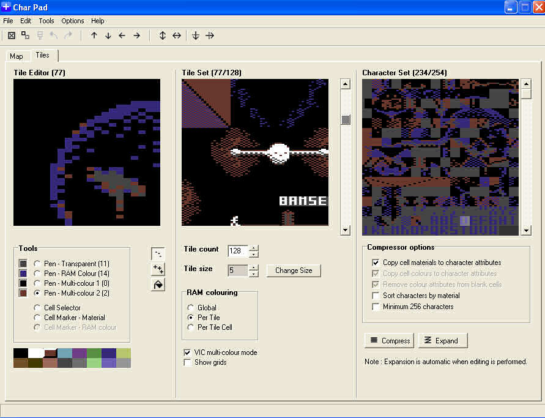
Task: Toggle the Show grids checkbox
Action: tap(188, 362)
